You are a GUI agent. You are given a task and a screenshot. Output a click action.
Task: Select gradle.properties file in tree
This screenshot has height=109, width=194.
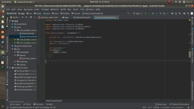[25, 84]
